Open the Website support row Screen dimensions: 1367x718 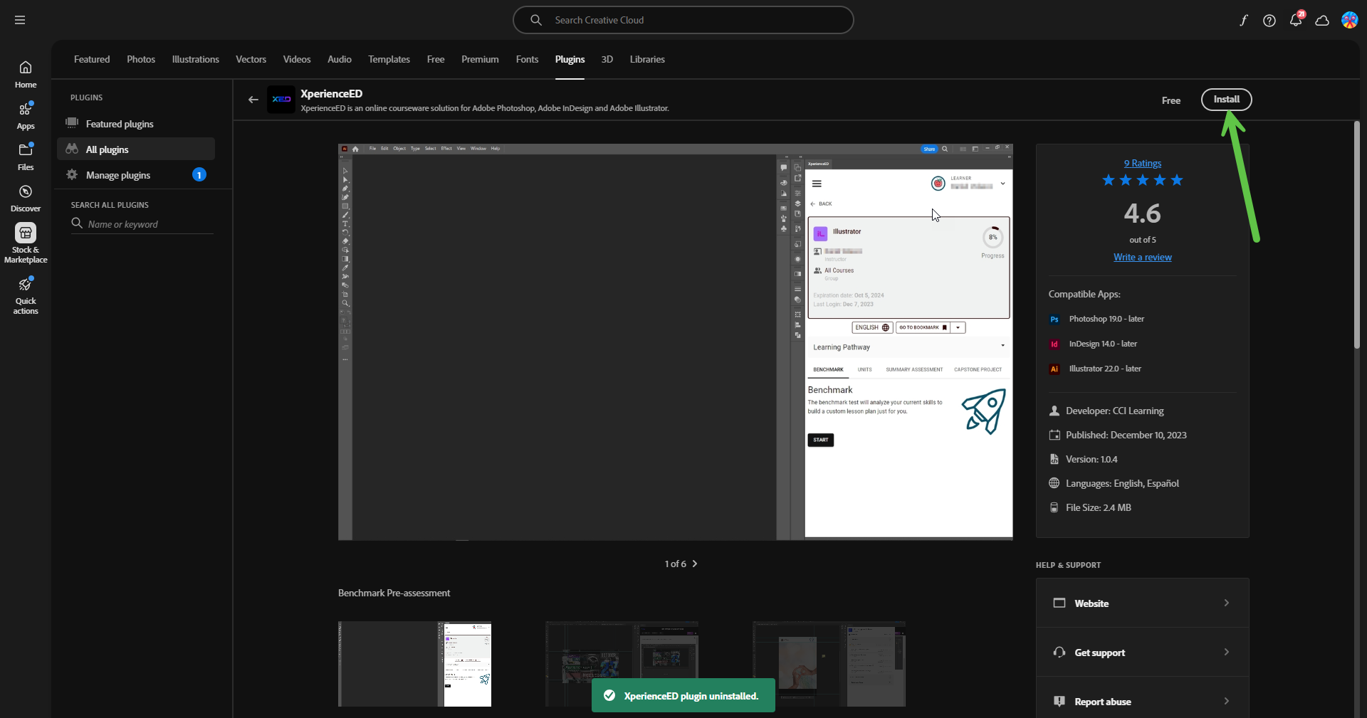coord(1142,603)
